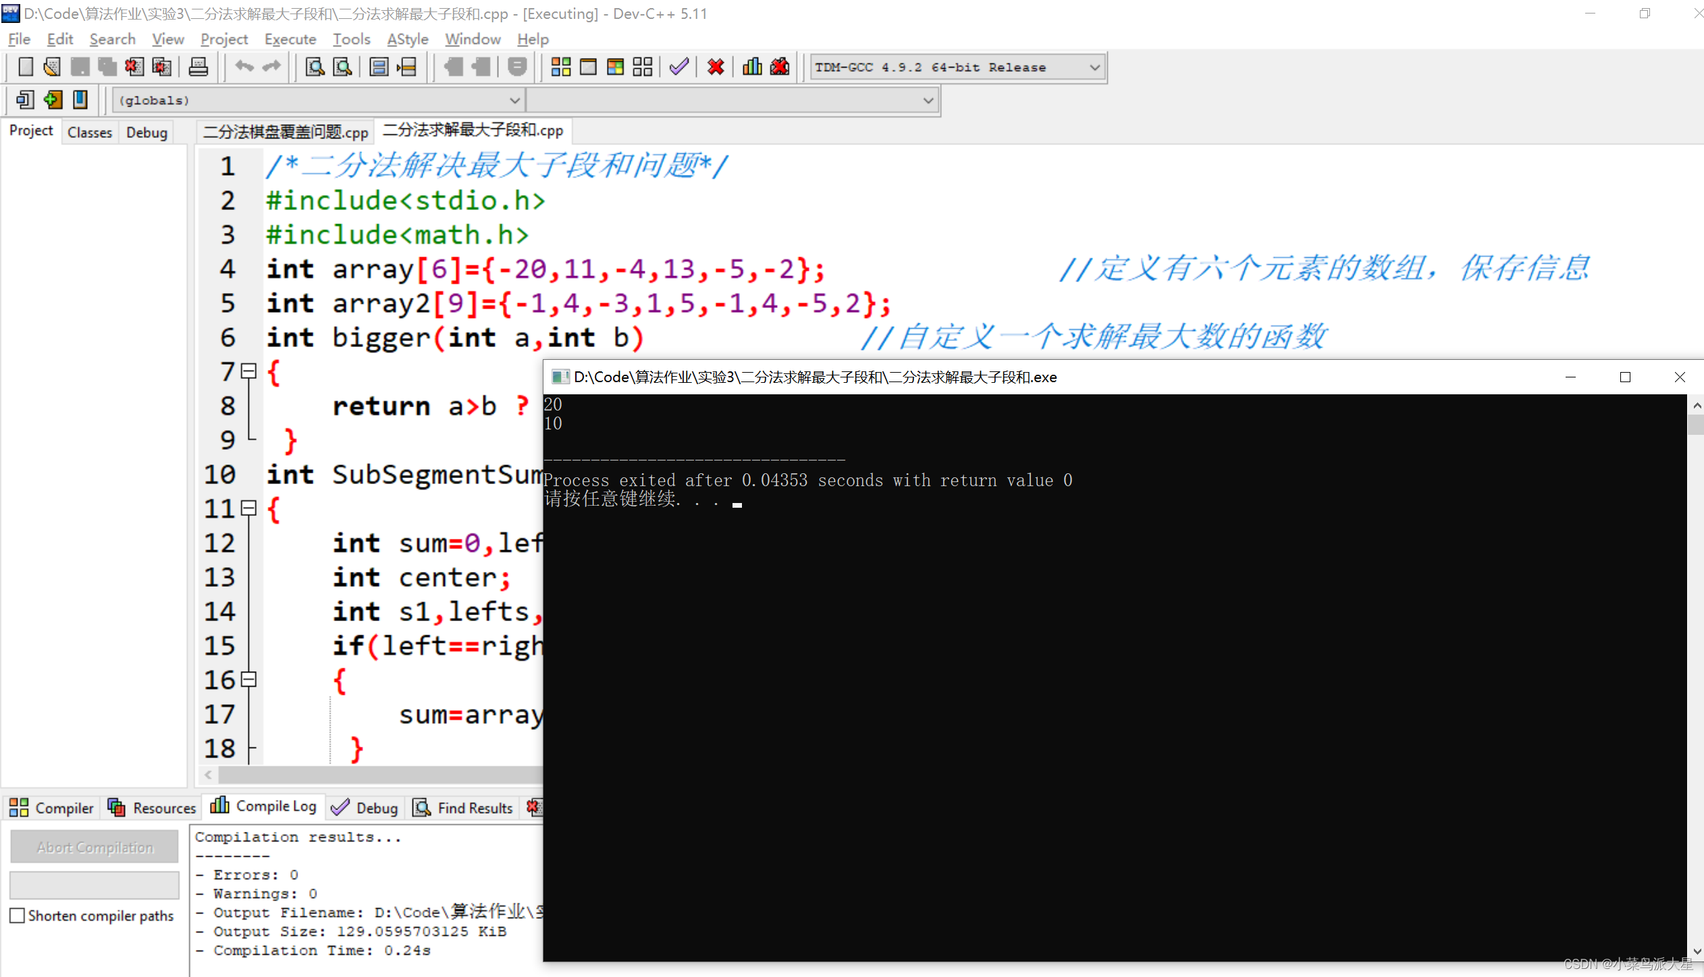
Task: Click the Find (magnifier) toolbar icon
Action: pos(315,67)
